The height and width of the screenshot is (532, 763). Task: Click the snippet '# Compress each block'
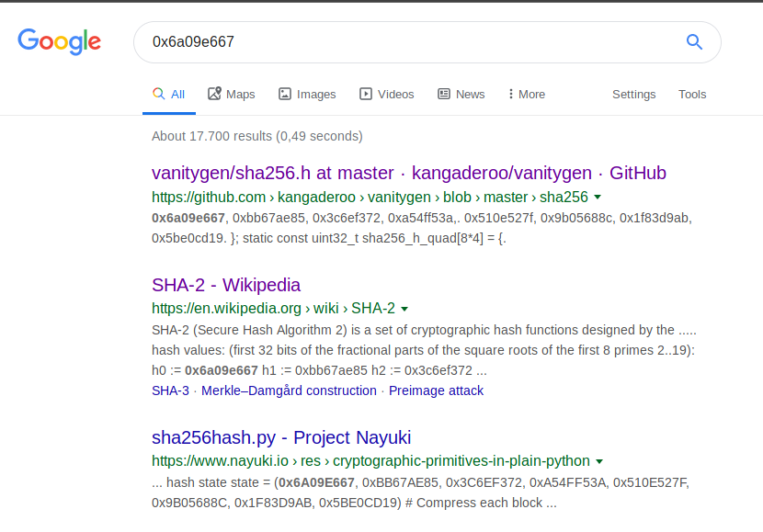(473, 503)
